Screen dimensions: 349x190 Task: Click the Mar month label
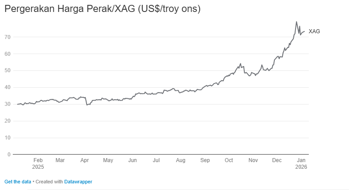pos(60,160)
